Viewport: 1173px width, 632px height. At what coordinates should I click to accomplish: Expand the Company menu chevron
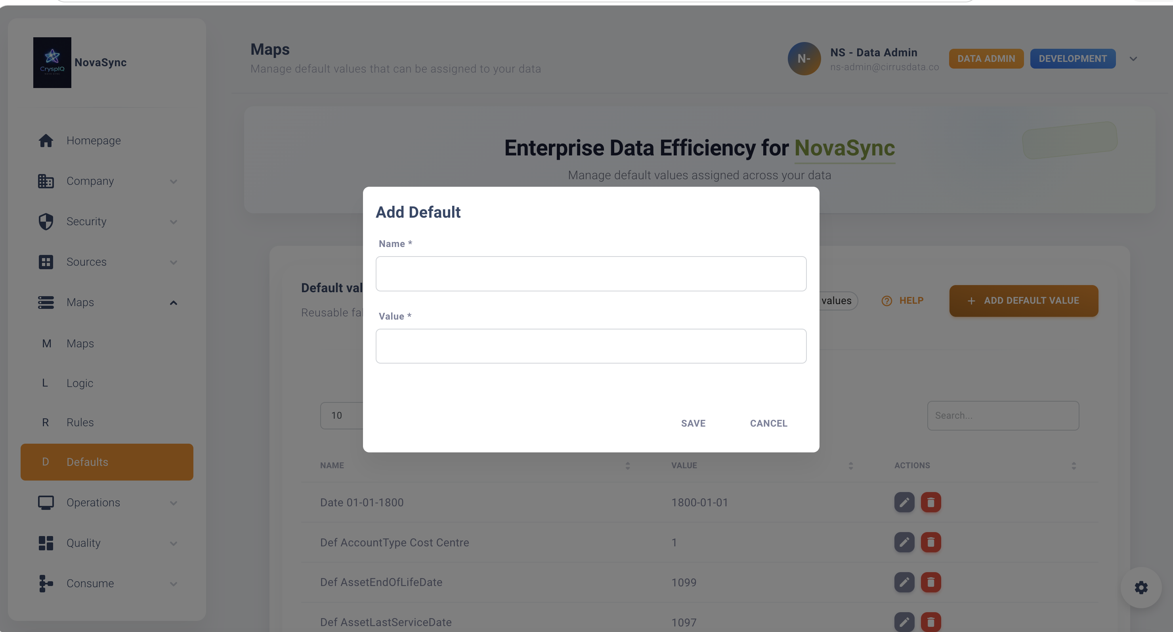coord(174,182)
